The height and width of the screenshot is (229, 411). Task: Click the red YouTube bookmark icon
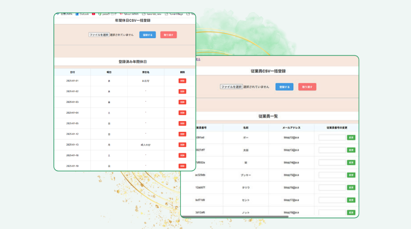tap(93, 14)
